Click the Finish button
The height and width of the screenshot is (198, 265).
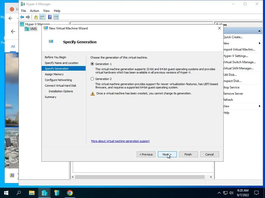188,154
